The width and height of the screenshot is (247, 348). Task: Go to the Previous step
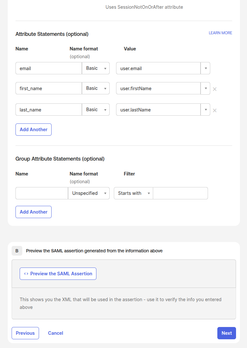coord(25,333)
